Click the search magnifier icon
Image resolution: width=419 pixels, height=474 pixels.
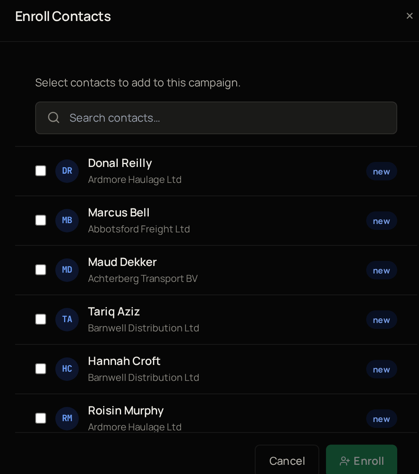click(54, 117)
